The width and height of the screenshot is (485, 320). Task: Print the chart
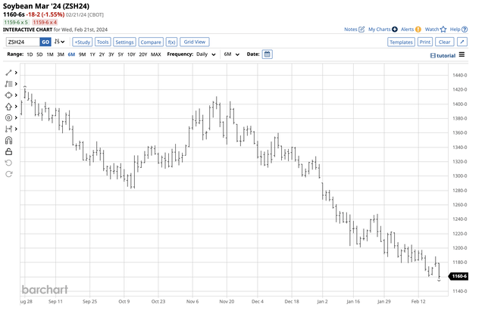click(x=425, y=42)
